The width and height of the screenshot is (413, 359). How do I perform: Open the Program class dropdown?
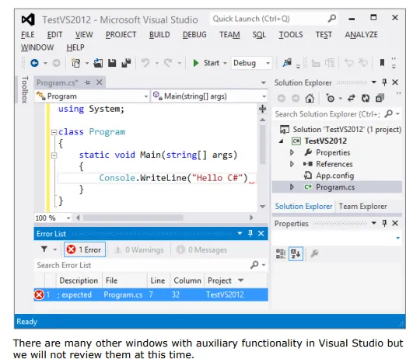tap(145, 96)
